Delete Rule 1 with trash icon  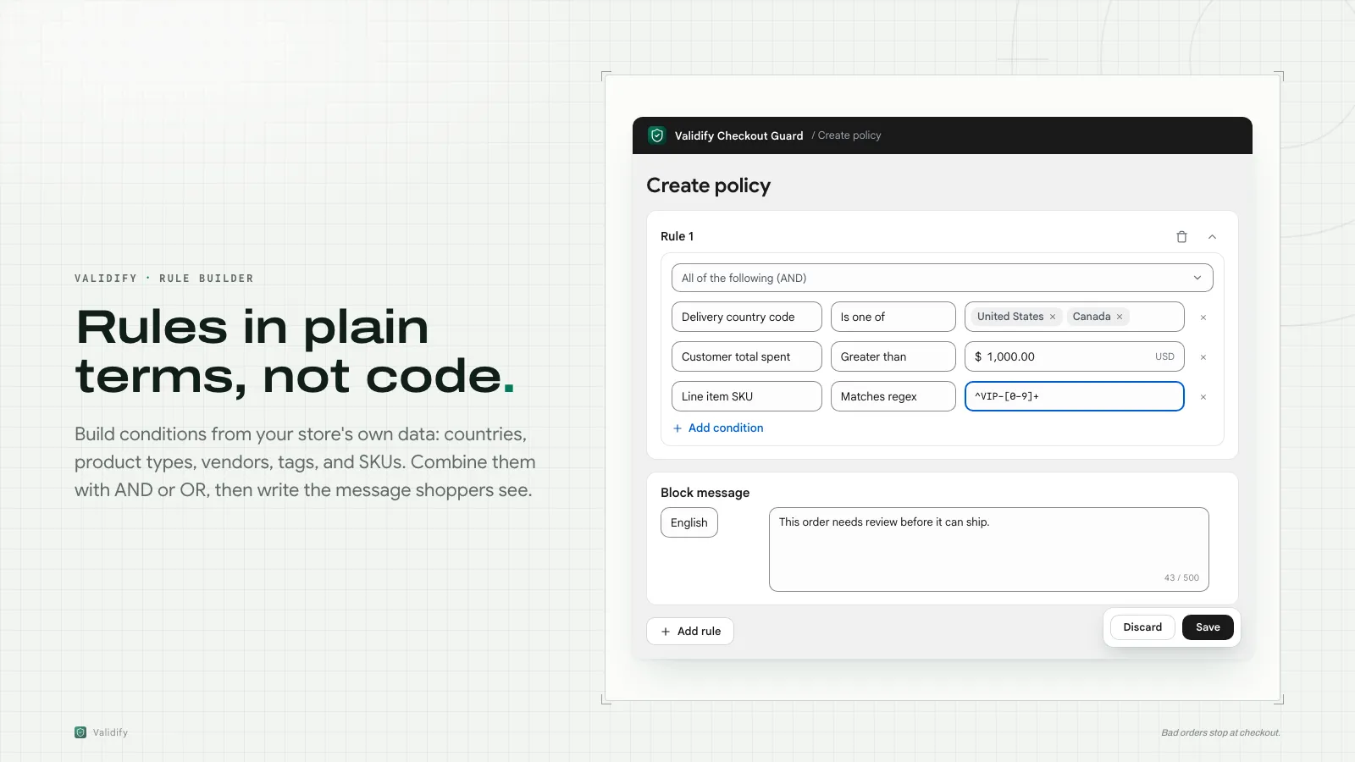1181,237
